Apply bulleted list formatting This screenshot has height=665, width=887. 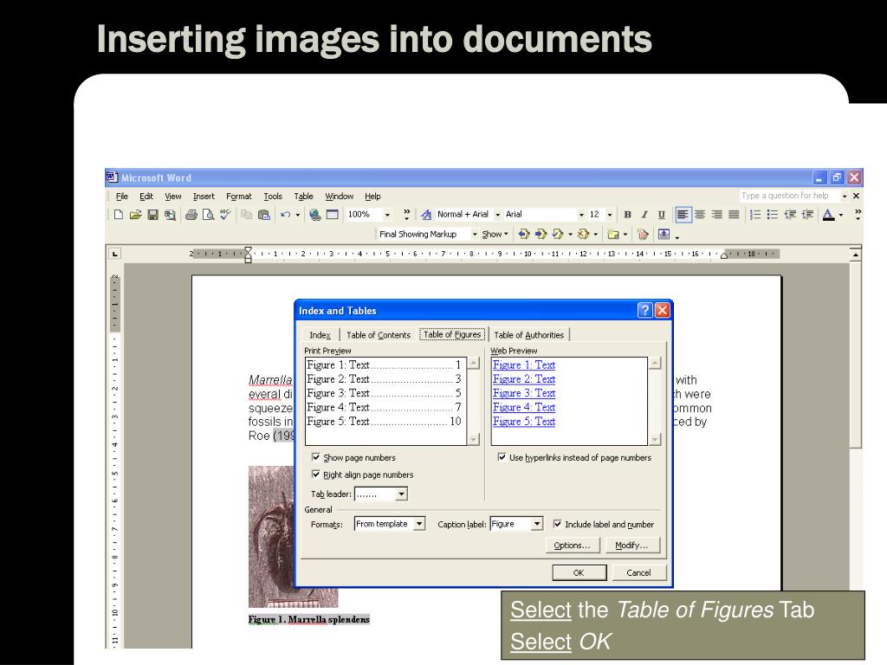(772, 215)
